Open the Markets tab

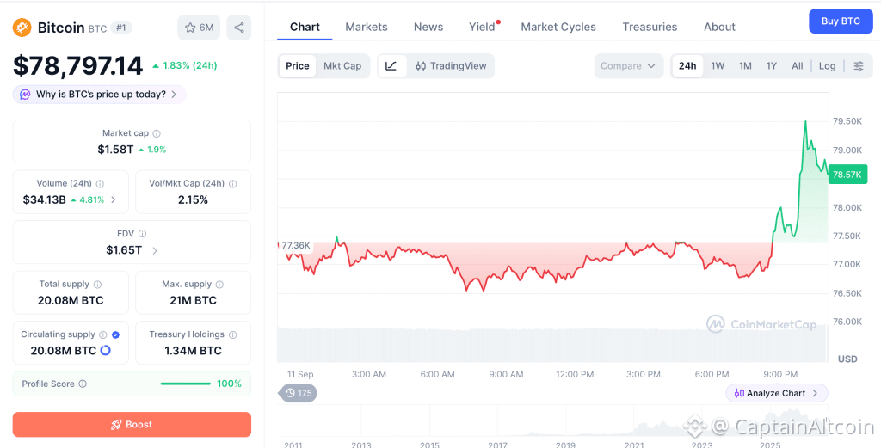[x=367, y=27]
